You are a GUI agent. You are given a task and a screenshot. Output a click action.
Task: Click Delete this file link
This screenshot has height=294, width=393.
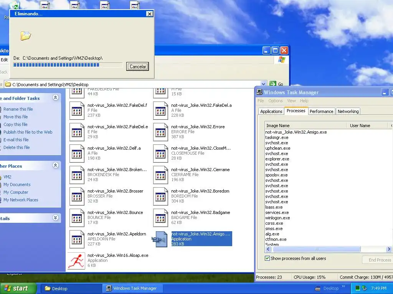(x=17, y=147)
